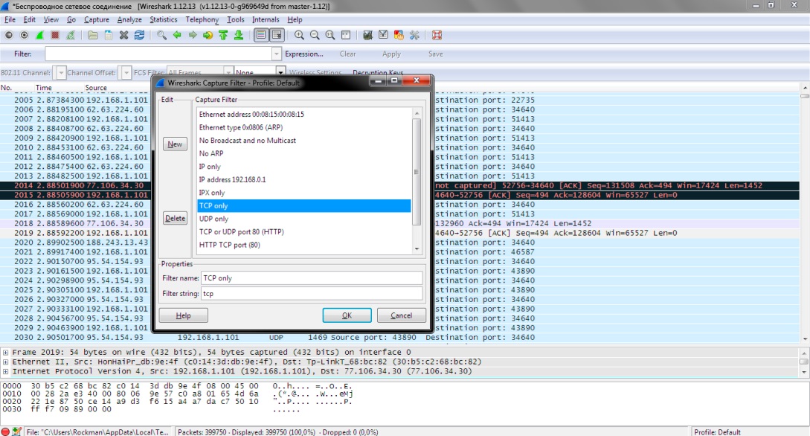This screenshot has width=810, height=436.
Task: Save this capture file
Action: pyautogui.click(x=109, y=35)
